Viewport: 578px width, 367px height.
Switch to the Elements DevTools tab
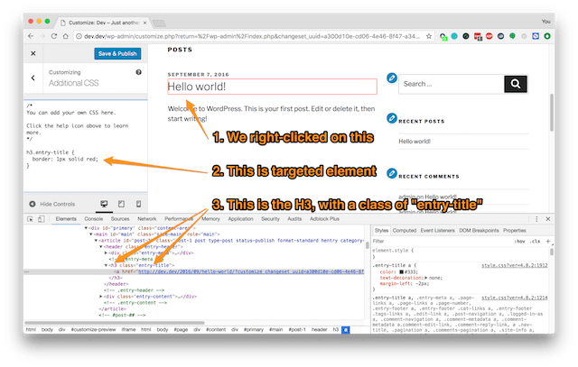tap(66, 218)
